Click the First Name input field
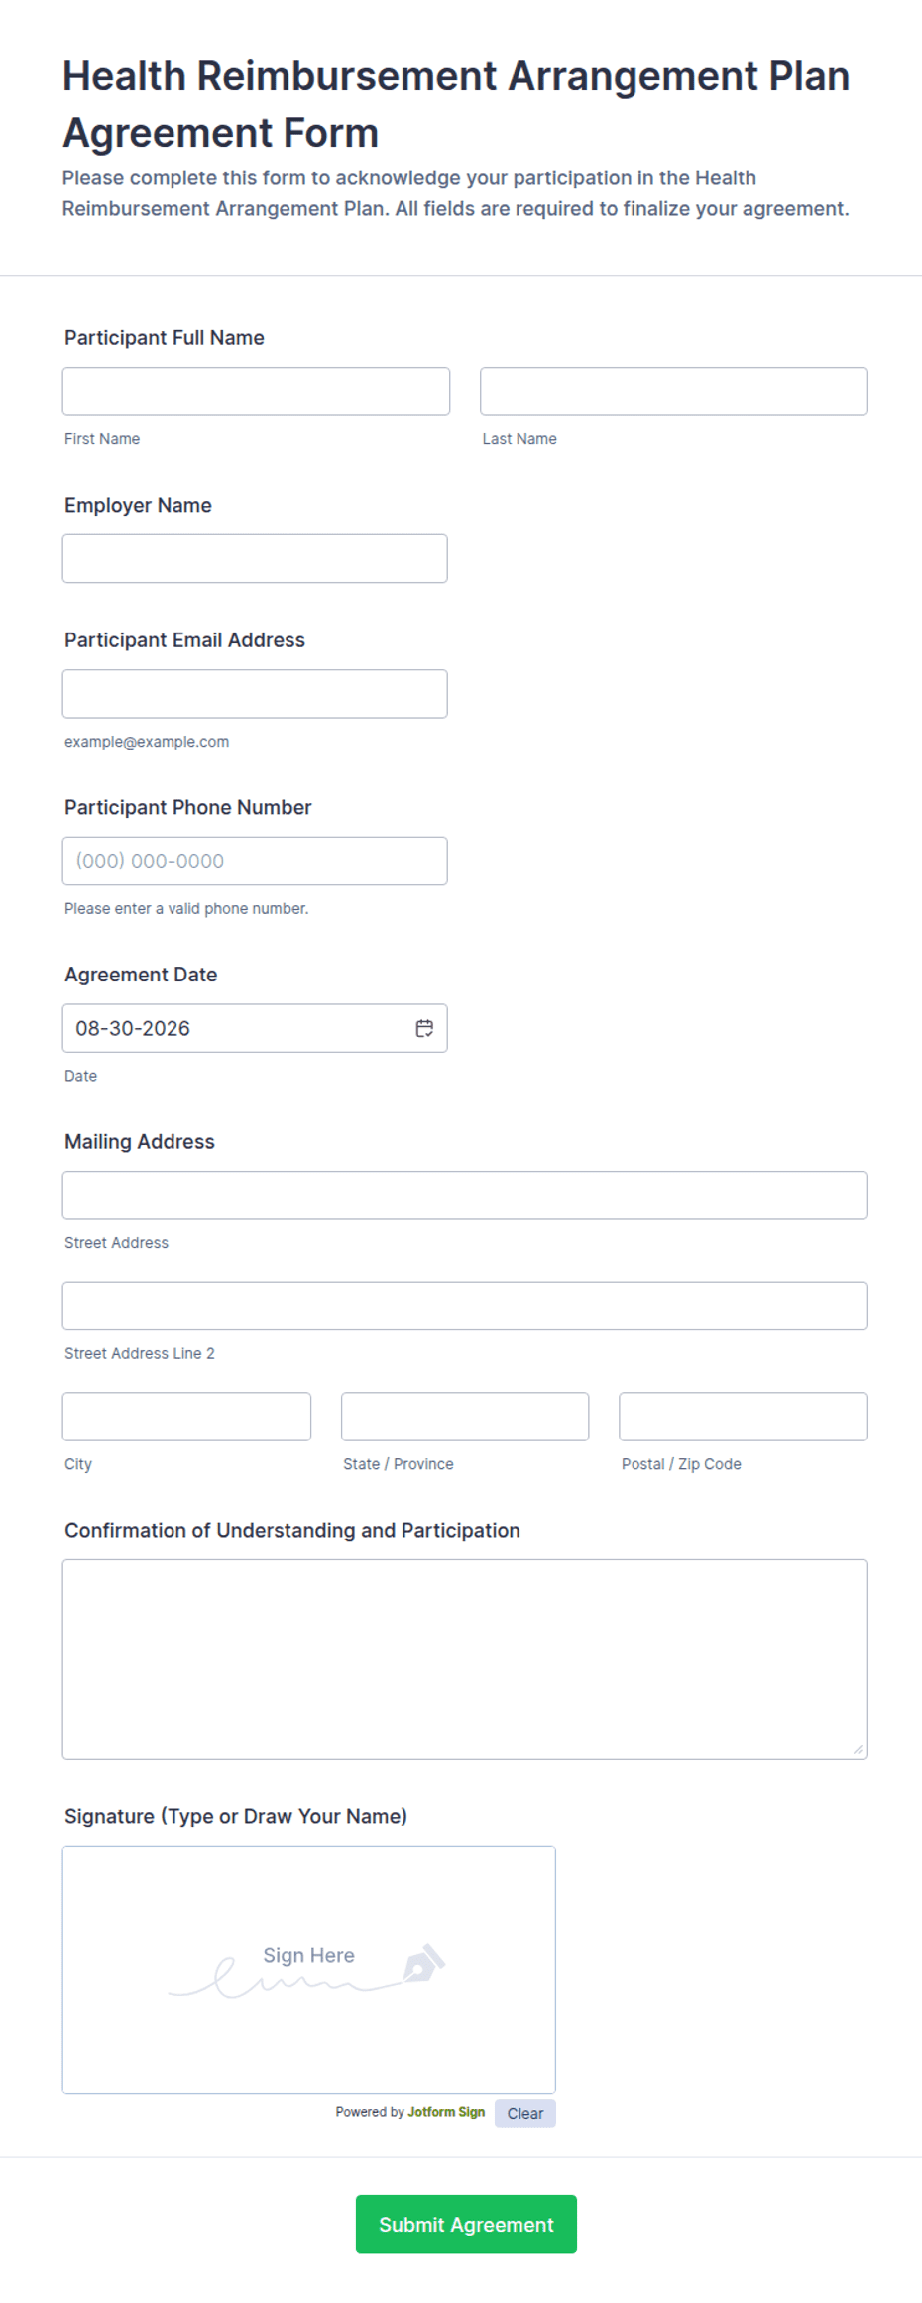This screenshot has height=2303, width=922. 256,392
